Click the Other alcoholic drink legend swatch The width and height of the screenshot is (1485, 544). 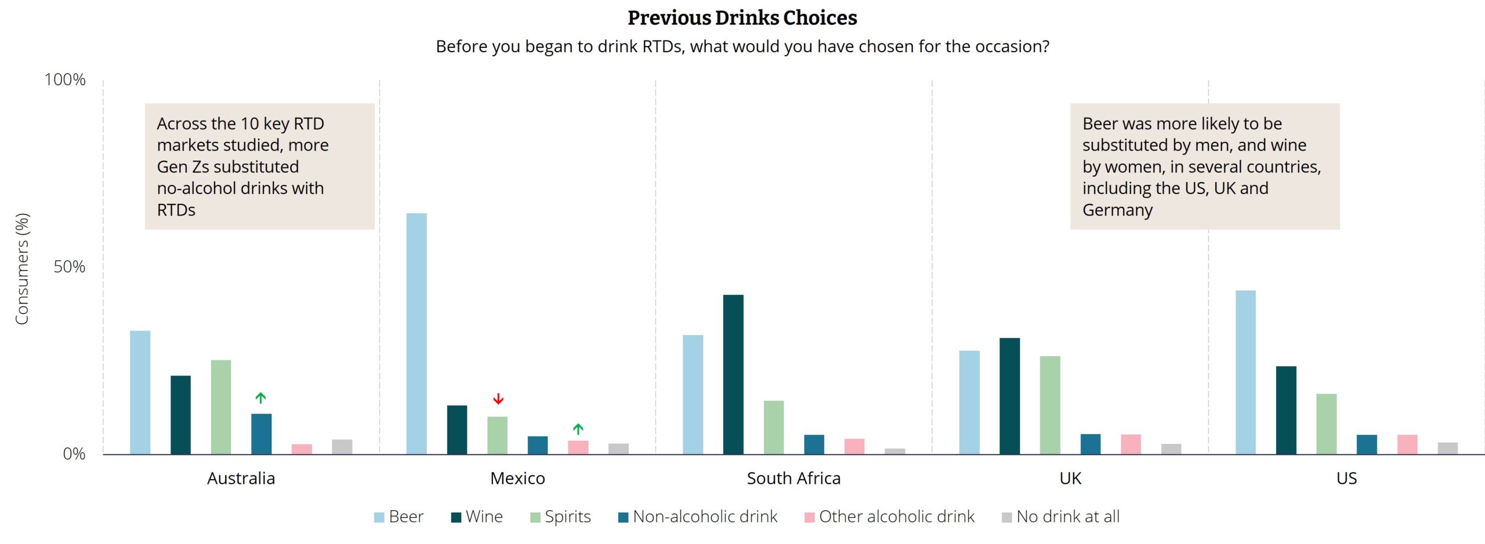pos(810,517)
